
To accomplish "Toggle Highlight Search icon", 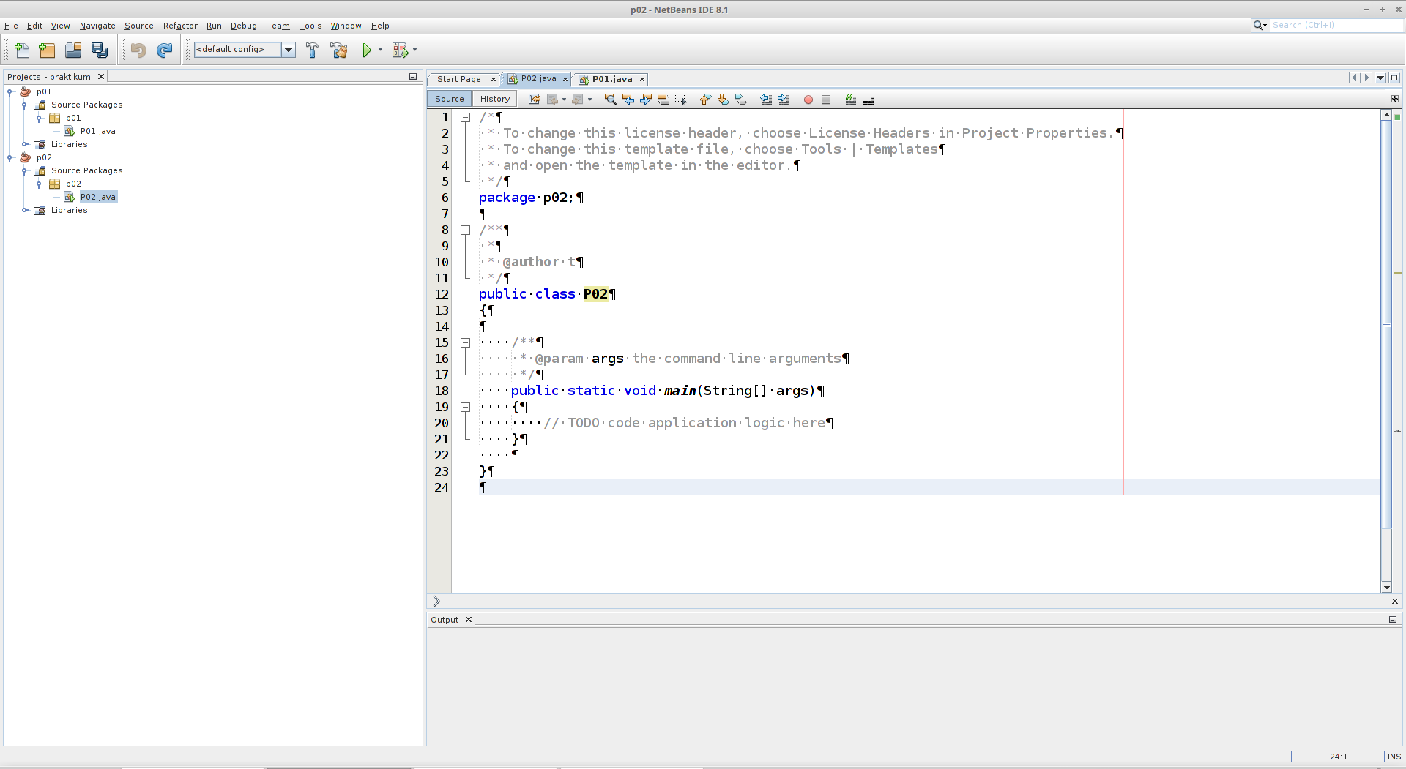I will pyautogui.click(x=663, y=100).
